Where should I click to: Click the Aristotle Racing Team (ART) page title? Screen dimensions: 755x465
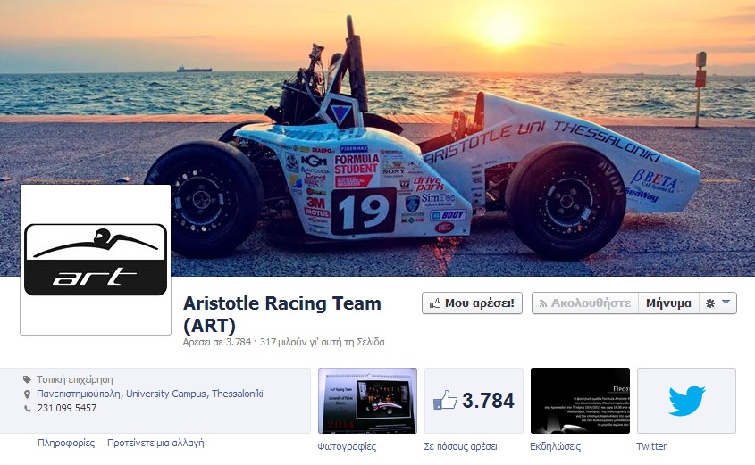(x=282, y=314)
